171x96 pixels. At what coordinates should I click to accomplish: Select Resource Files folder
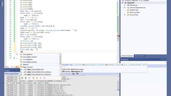click(135, 13)
